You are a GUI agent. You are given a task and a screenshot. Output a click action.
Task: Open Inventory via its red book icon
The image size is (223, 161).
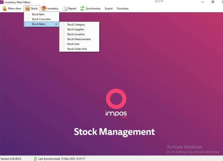click(44, 8)
